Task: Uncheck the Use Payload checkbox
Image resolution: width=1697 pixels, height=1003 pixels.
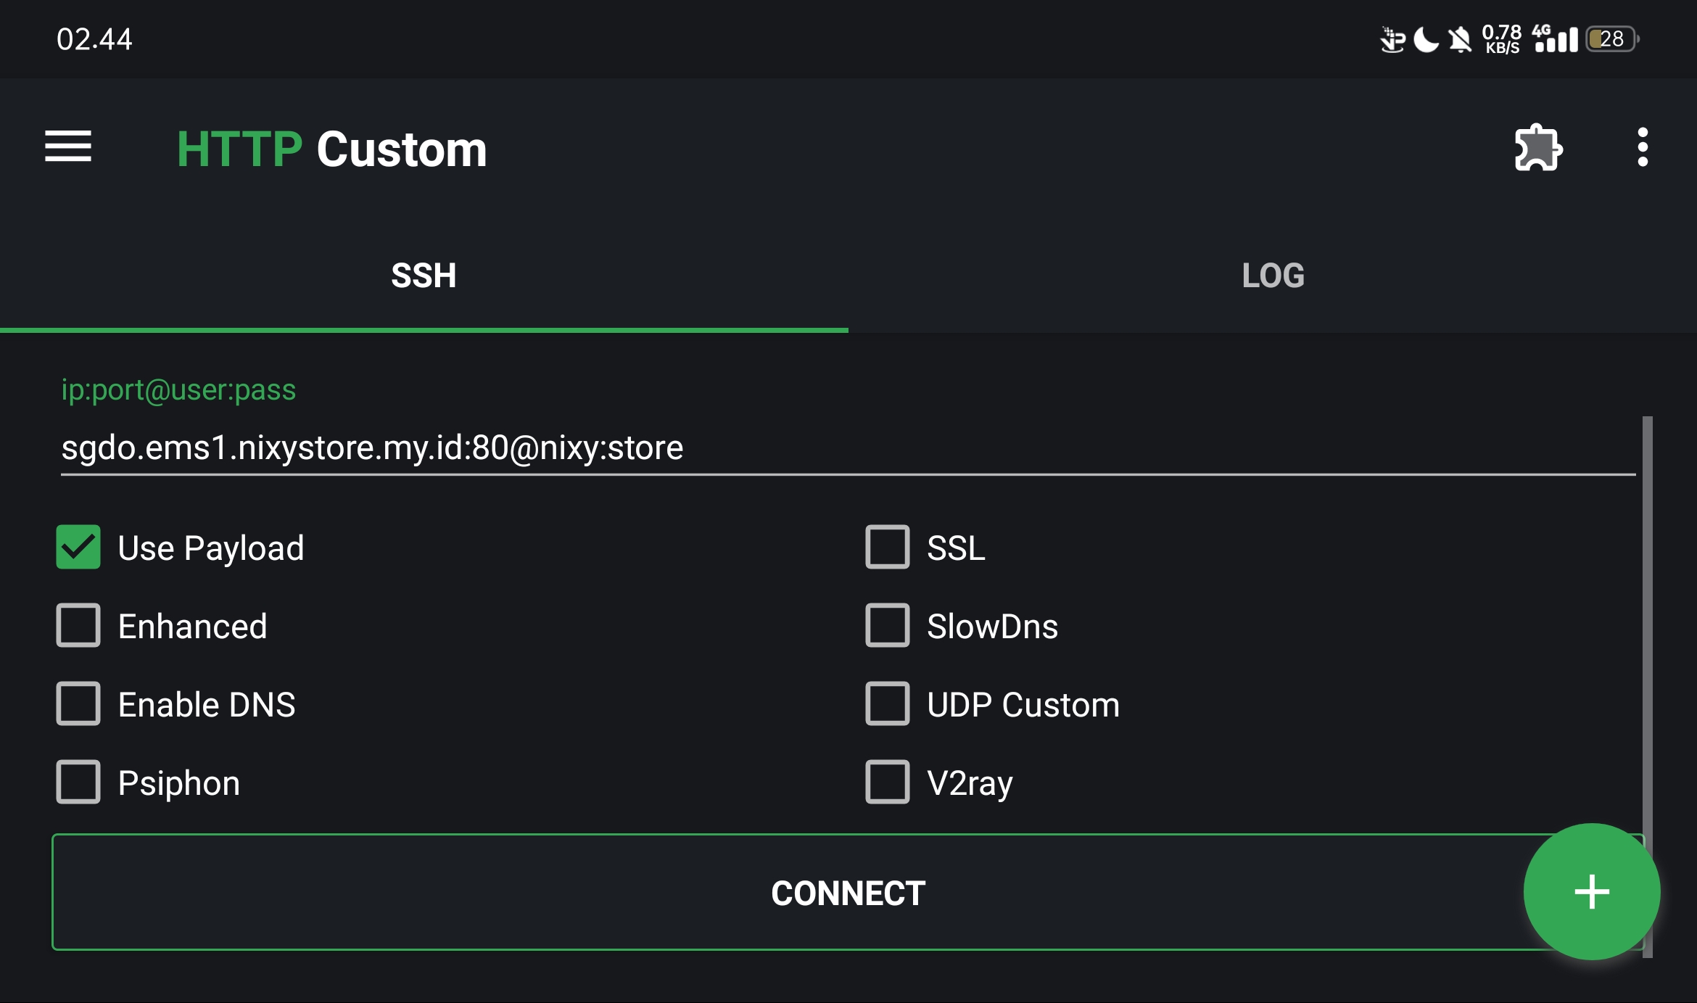Action: pyautogui.click(x=78, y=547)
